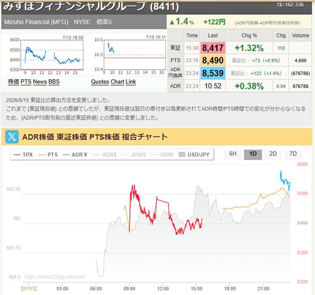Image resolution: width=315 pixels, height=295 pixels.
Task: Switch chart range to 6H
Action: click(x=233, y=154)
